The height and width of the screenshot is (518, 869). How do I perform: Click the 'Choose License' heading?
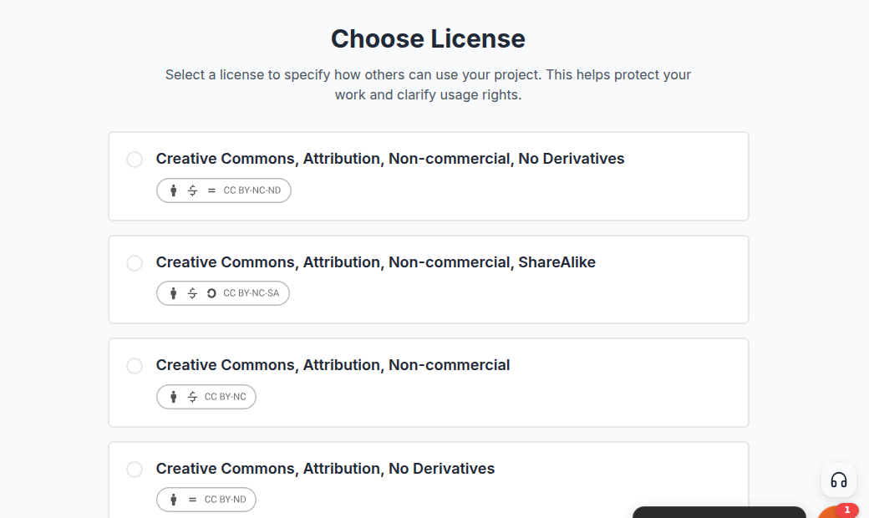point(428,38)
